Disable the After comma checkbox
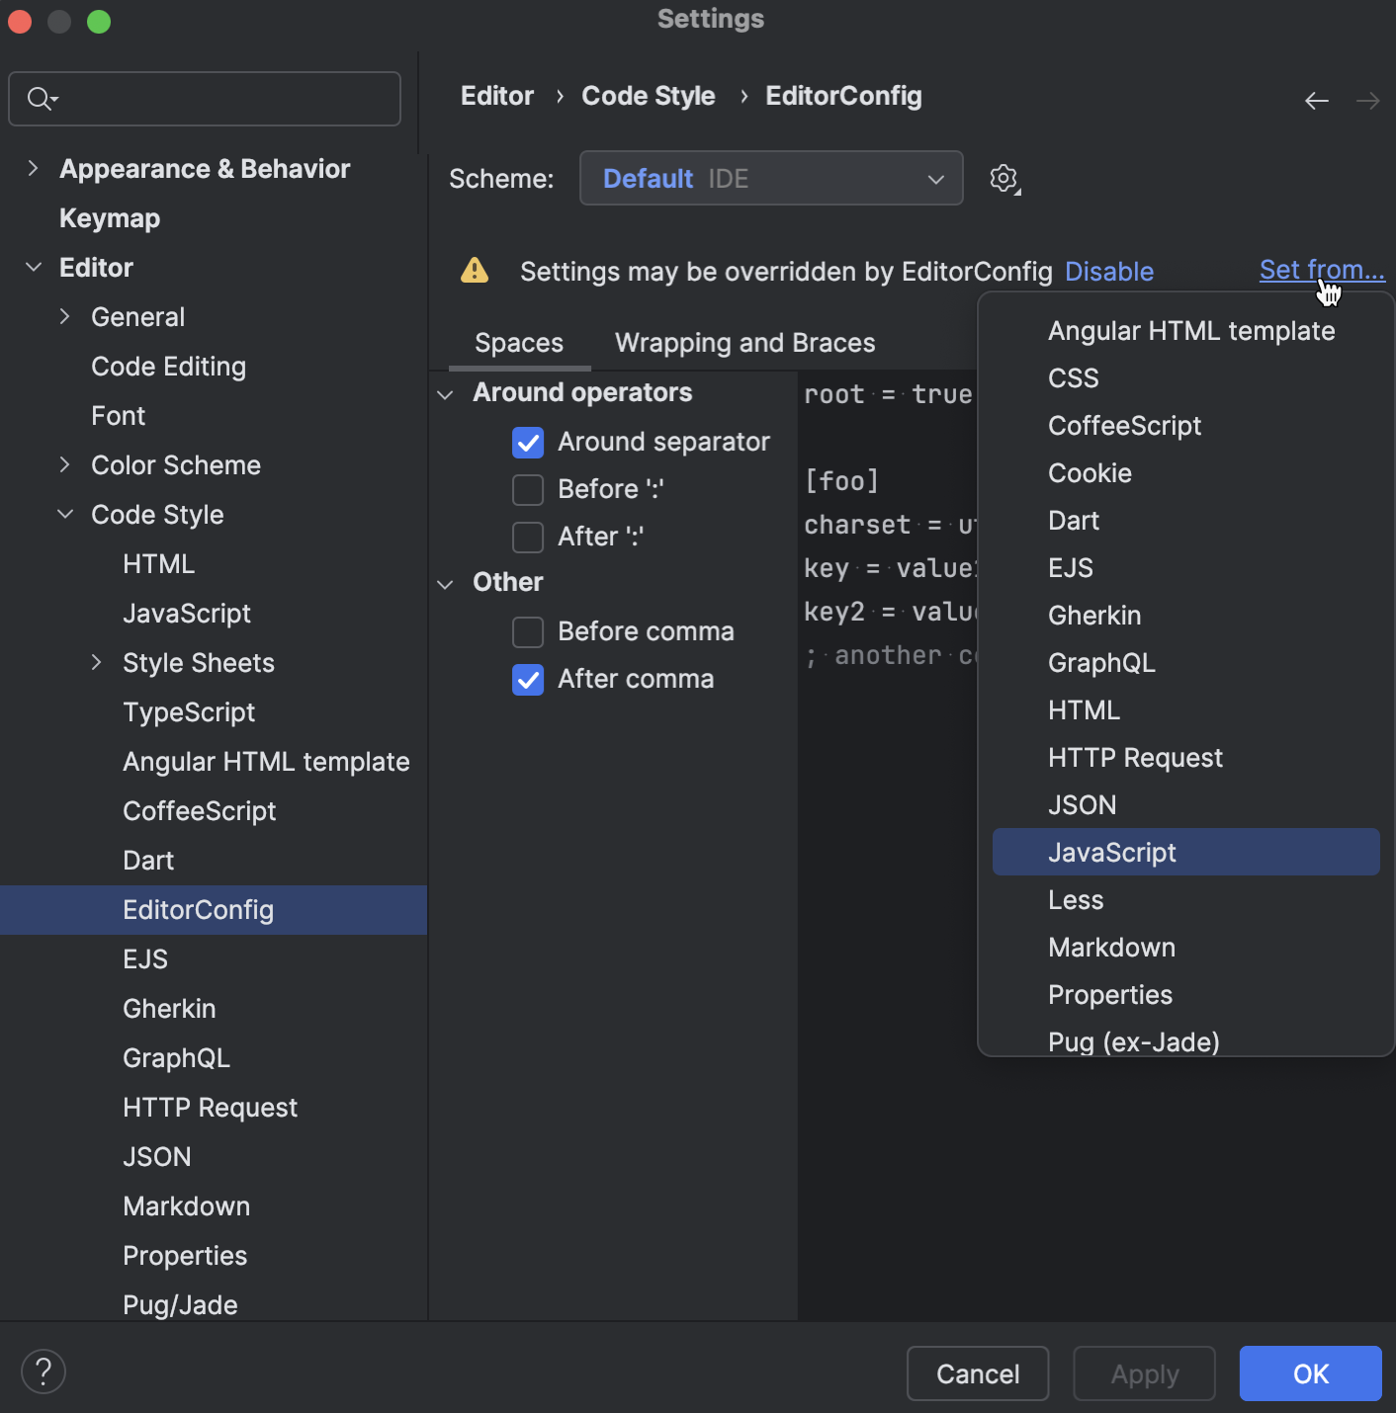 (x=528, y=680)
